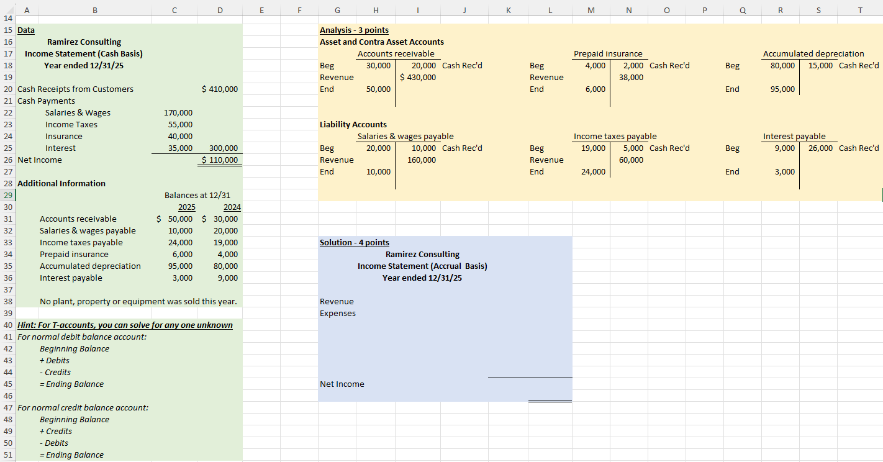Image resolution: width=883 pixels, height=462 pixels.
Task: Select the "160,000" salaries payable entry
Action: 422,160
